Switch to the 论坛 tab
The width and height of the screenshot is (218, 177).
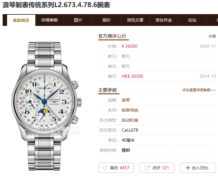192,20
